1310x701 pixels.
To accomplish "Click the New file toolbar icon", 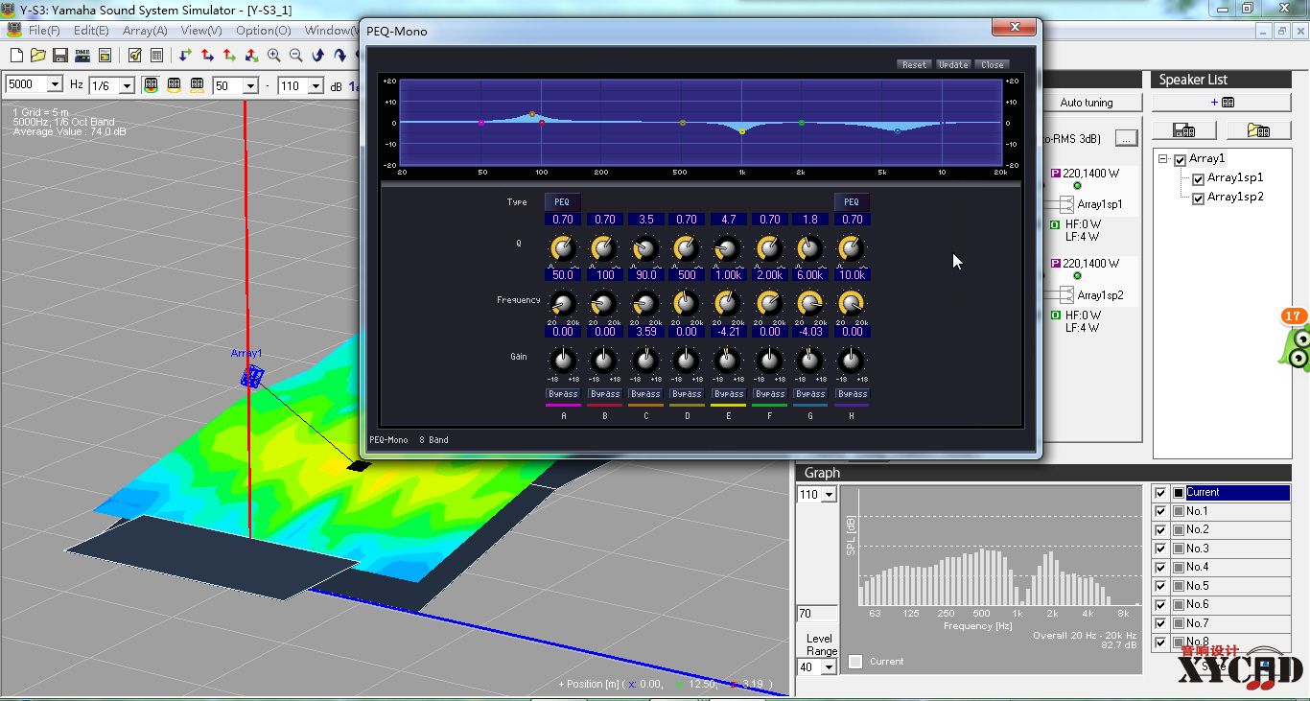I will coord(16,56).
